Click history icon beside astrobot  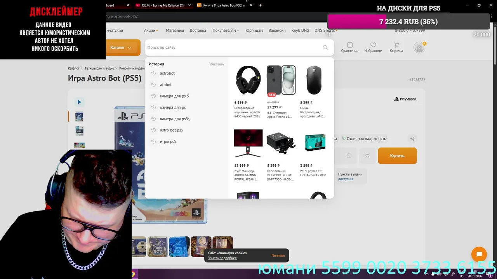pos(153,73)
